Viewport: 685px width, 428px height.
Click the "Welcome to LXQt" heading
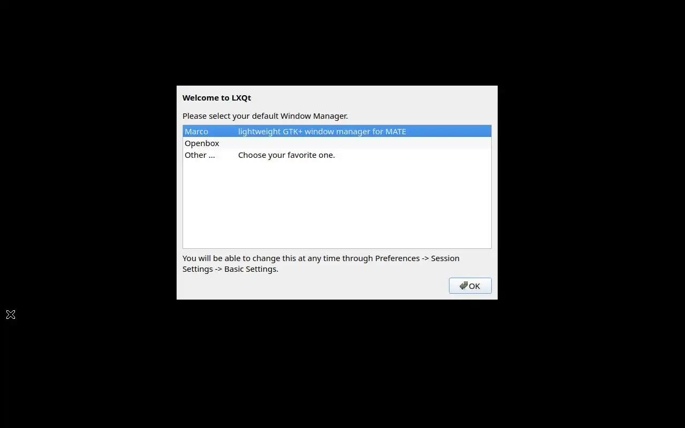[x=217, y=97]
